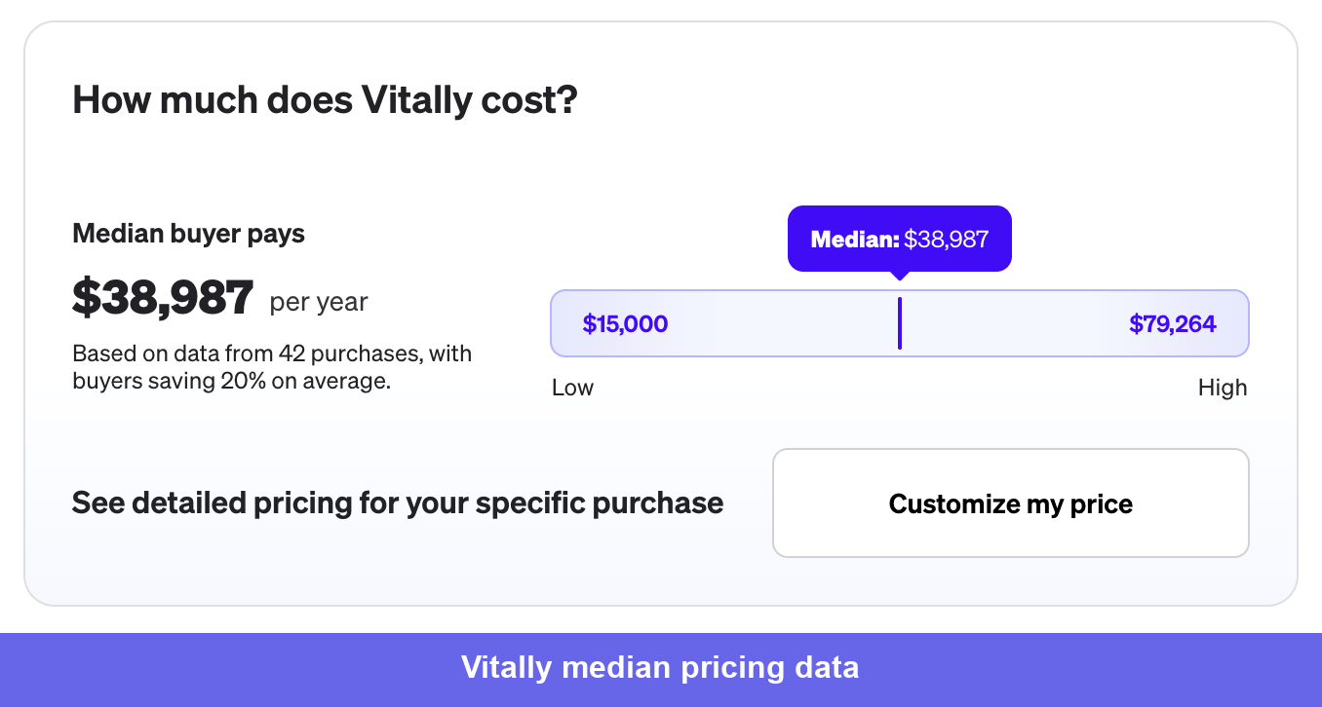
Task: Click the Vitally median pricing data banner
Action: pyautogui.click(x=661, y=668)
